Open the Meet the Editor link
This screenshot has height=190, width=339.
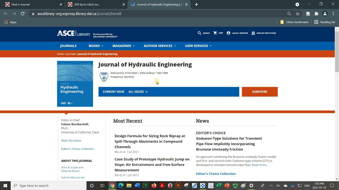coord(71,141)
